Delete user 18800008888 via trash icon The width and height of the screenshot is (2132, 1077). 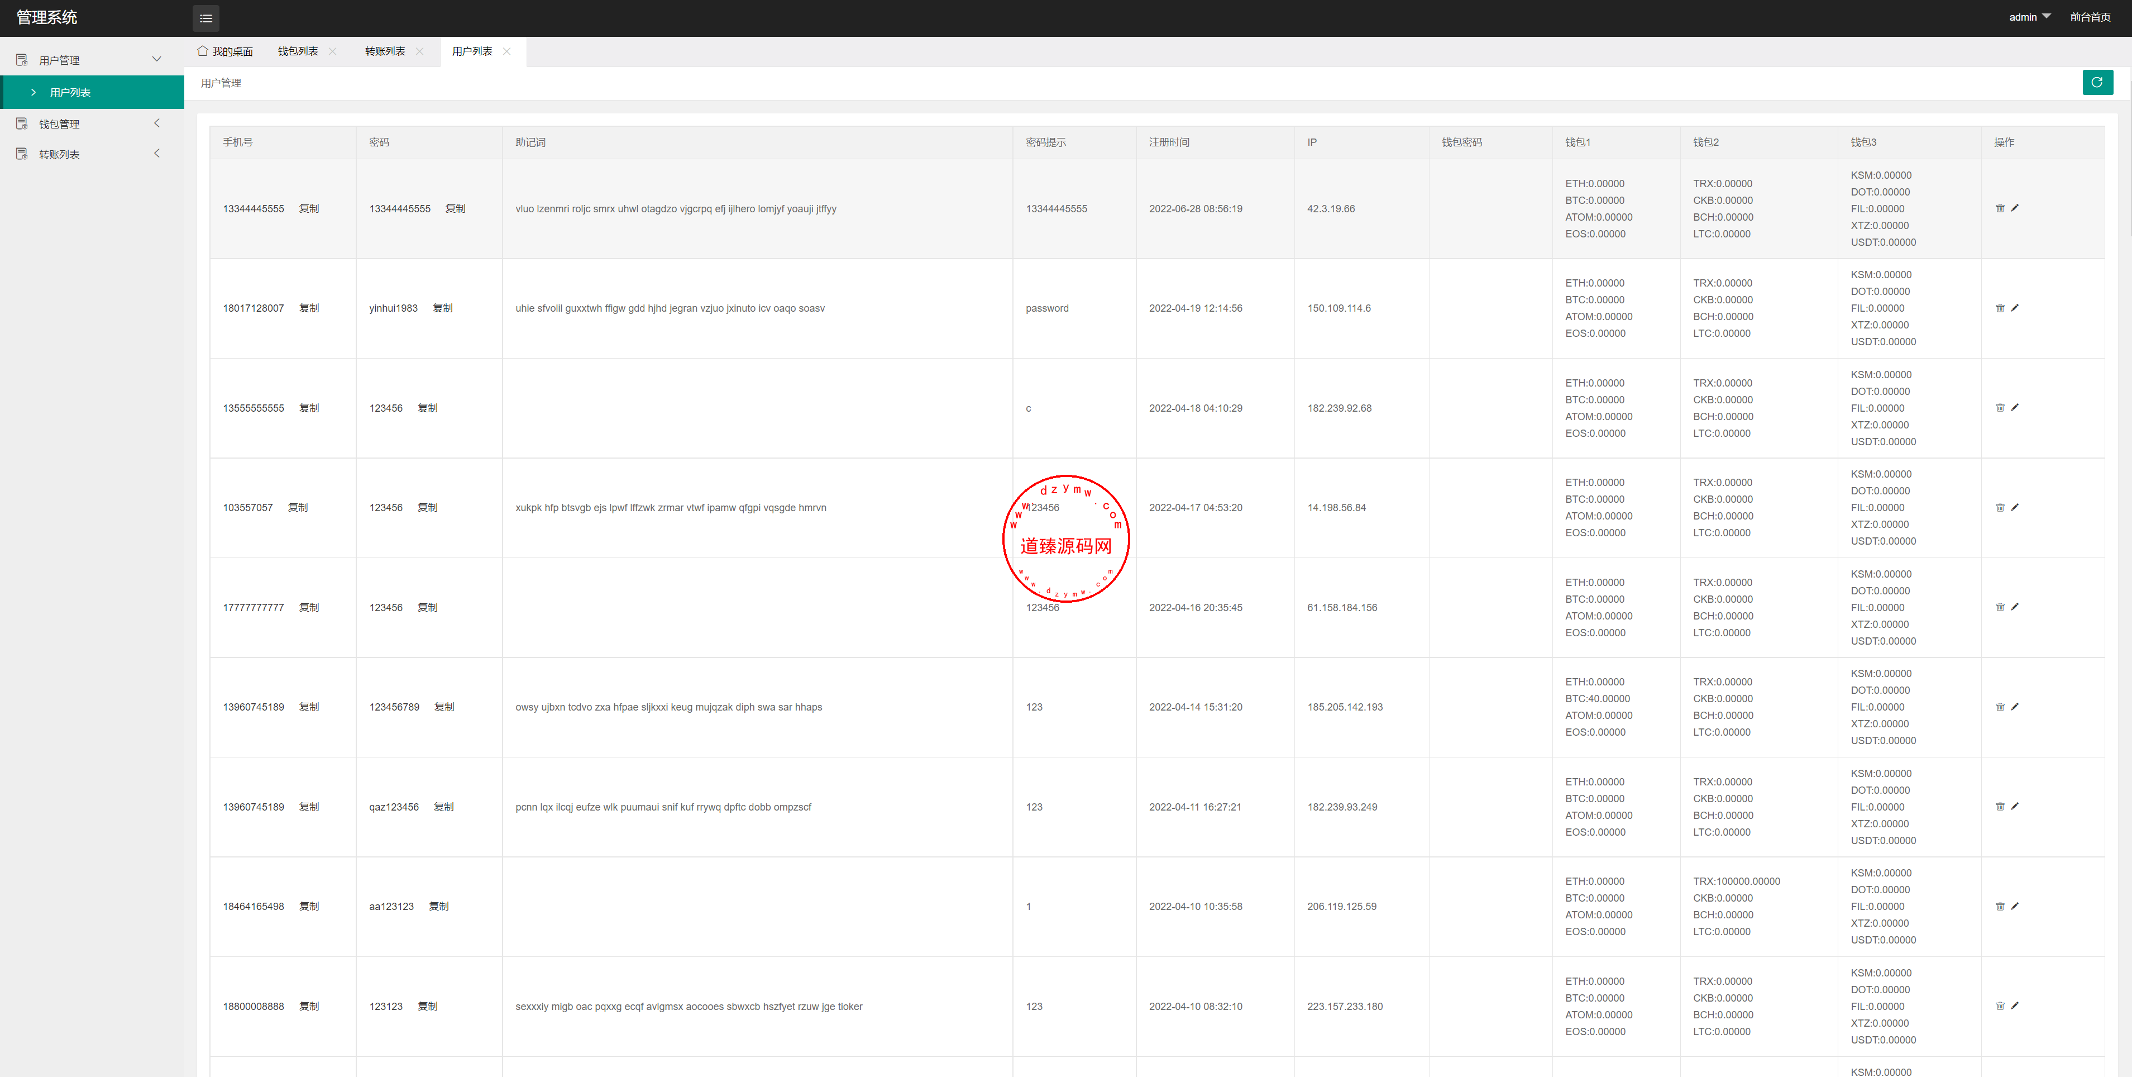[2000, 1006]
